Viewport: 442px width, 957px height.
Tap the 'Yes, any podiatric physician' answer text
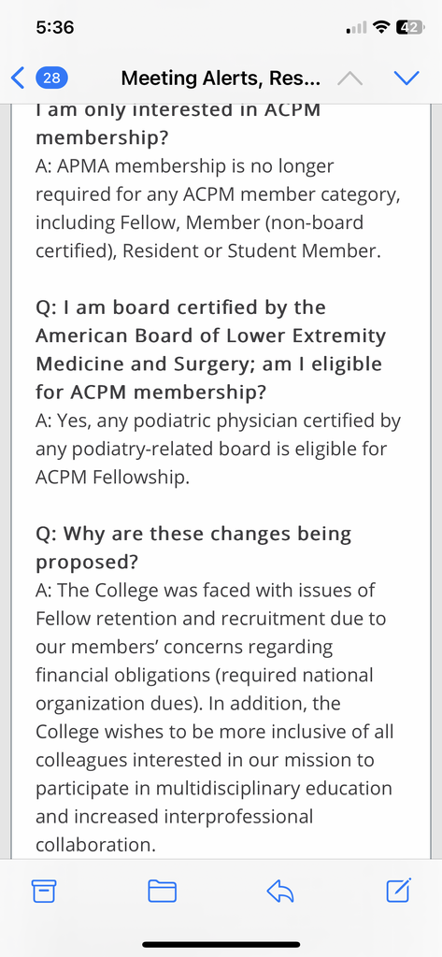tap(218, 450)
